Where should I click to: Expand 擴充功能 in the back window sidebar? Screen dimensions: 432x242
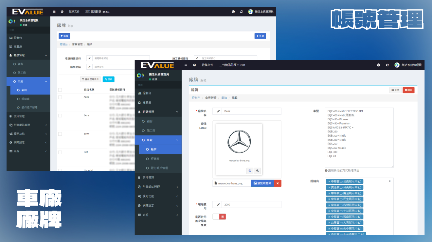point(28,134)
